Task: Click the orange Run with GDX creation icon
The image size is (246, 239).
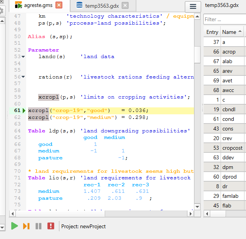Action: coord(26,226)
